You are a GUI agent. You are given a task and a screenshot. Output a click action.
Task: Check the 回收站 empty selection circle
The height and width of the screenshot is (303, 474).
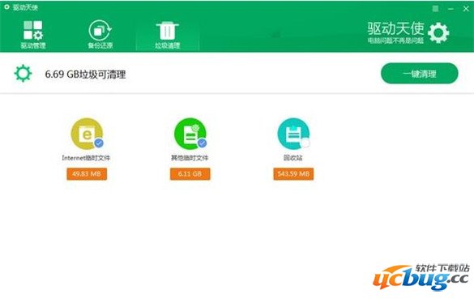tap(305, 143)
